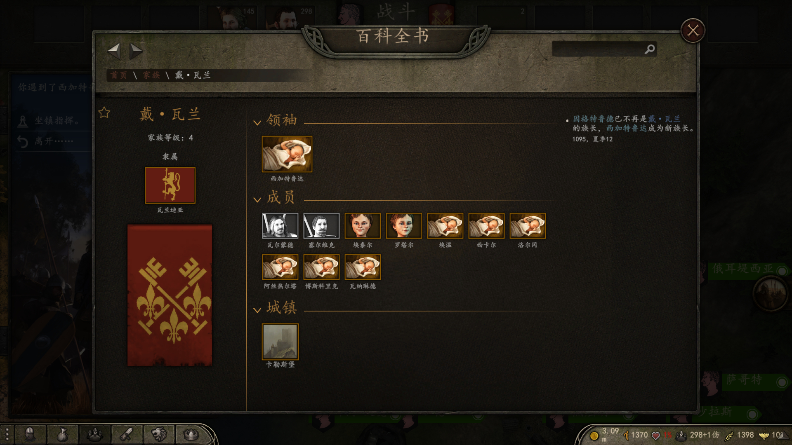The width and height of the screenshot is (792, 445).
Task: Click the search magnifier icon
Action: (650, 49)
